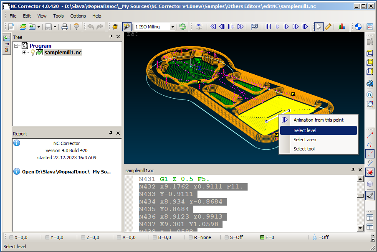The image size is (377, 252).
Task: Open the Files side tab
Action: (7, 44)
